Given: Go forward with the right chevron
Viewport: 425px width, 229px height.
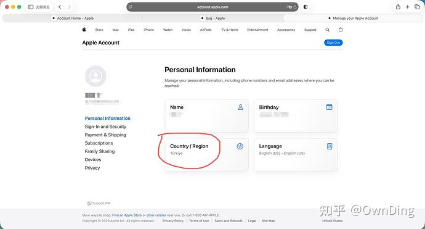Looking at the screenshot, I should 69,7.
